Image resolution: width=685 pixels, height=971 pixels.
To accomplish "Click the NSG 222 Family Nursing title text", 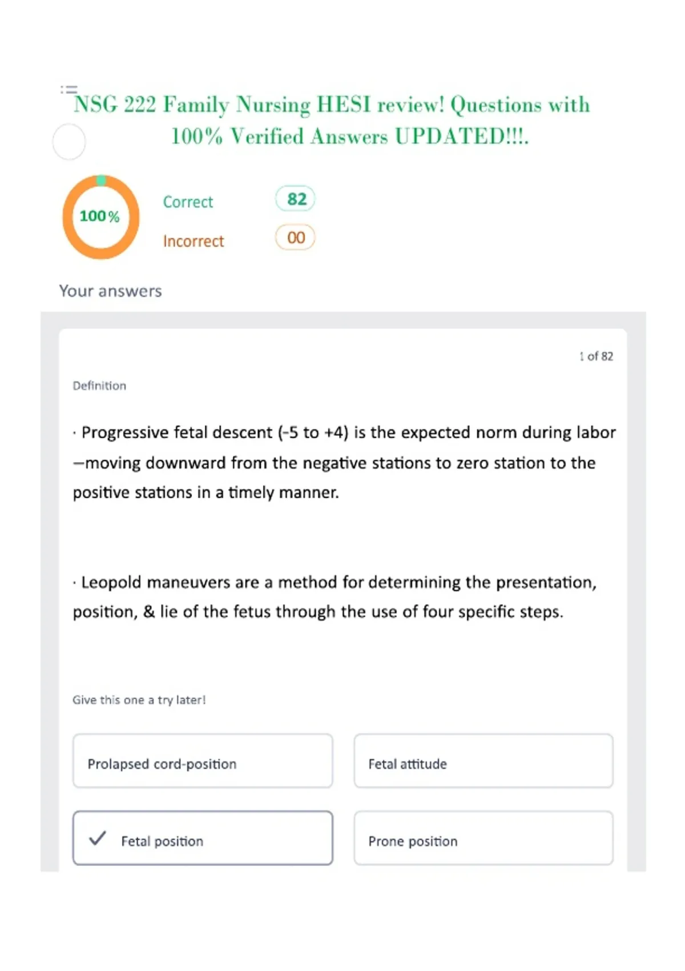I will [332, 121].
